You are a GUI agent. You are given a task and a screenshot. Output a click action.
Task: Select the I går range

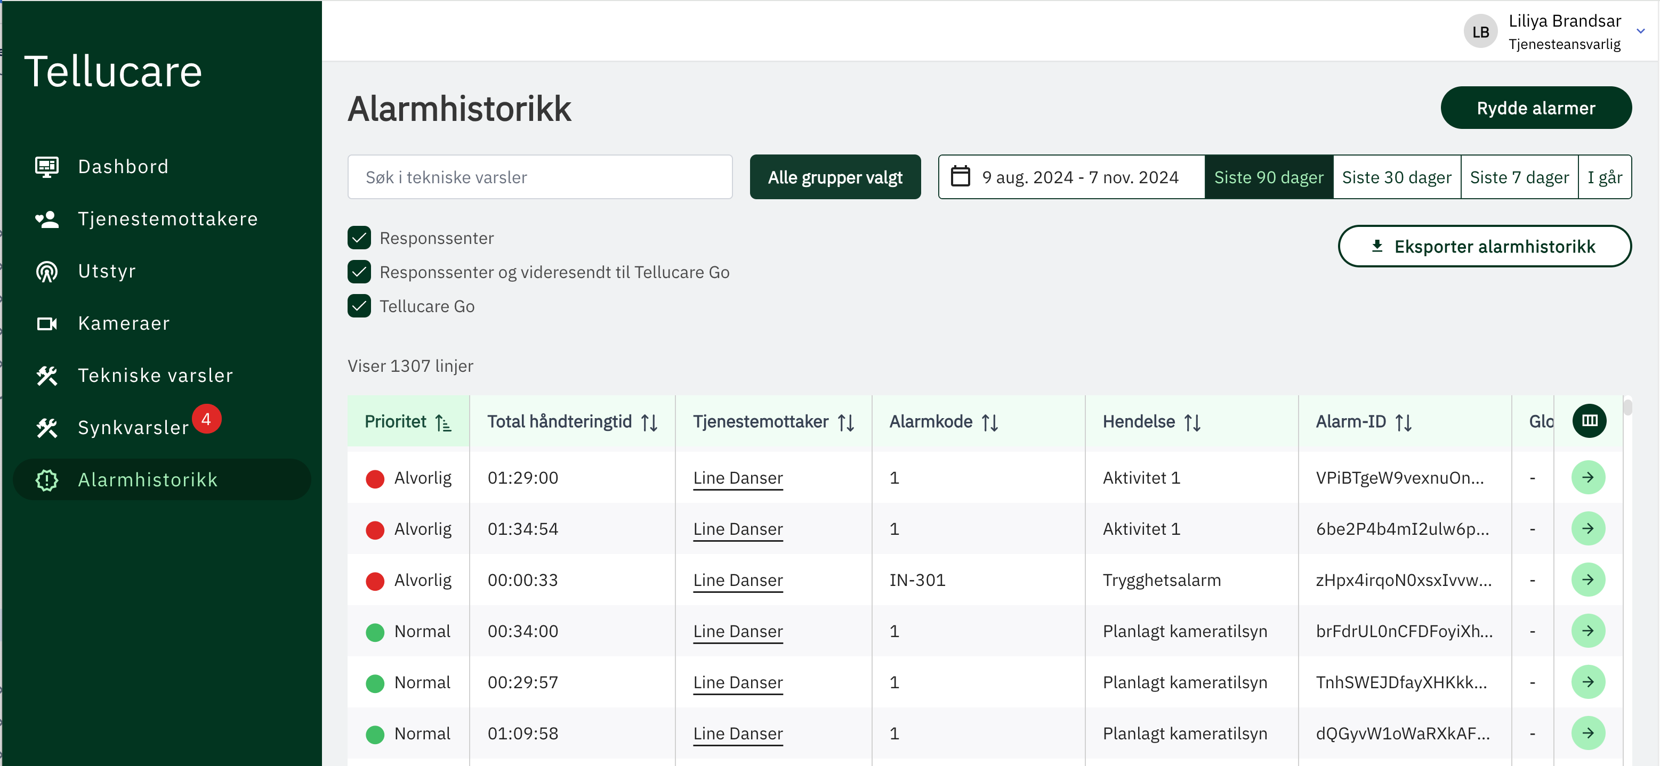1605,177
